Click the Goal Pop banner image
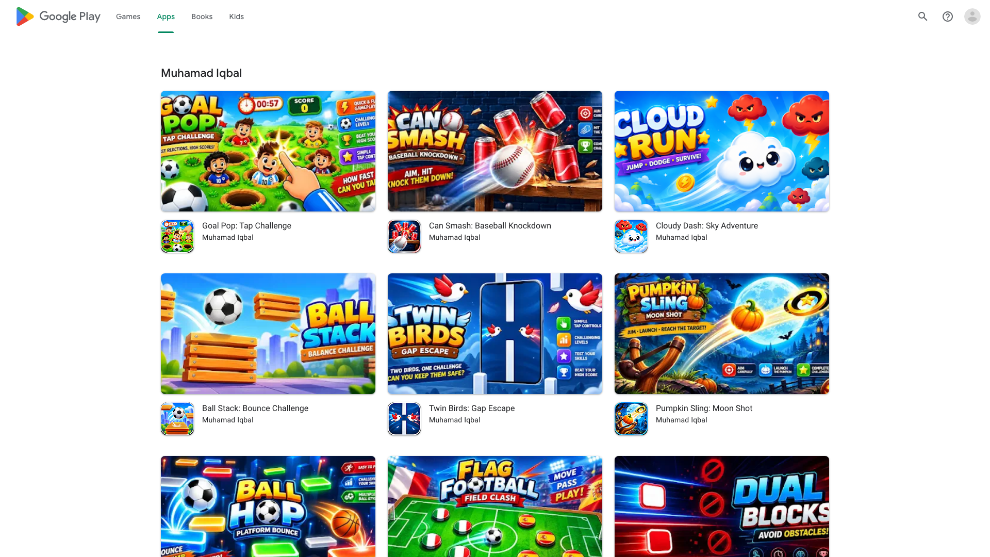The image size is (990, 557). pyautogui.click(x=268, y=151)
